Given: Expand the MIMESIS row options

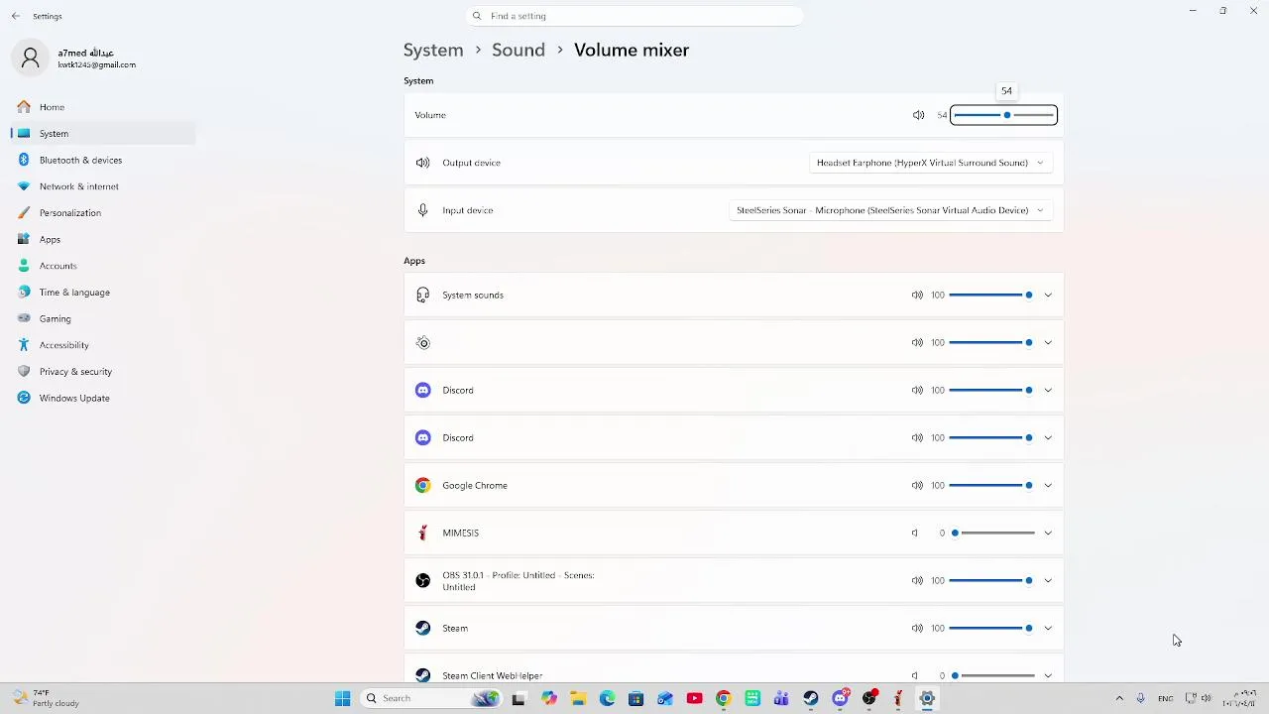Looking at the screenshot, I should tap(1048, 533).
